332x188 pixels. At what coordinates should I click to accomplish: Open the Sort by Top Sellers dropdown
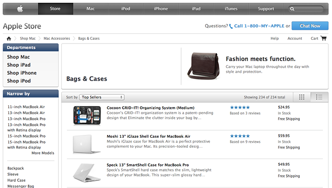click(102, 97)
